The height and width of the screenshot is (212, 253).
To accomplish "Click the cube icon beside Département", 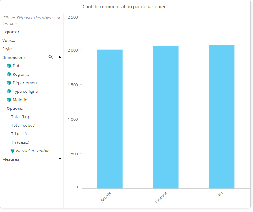I will pyautogui.click(x=9, y=83).
